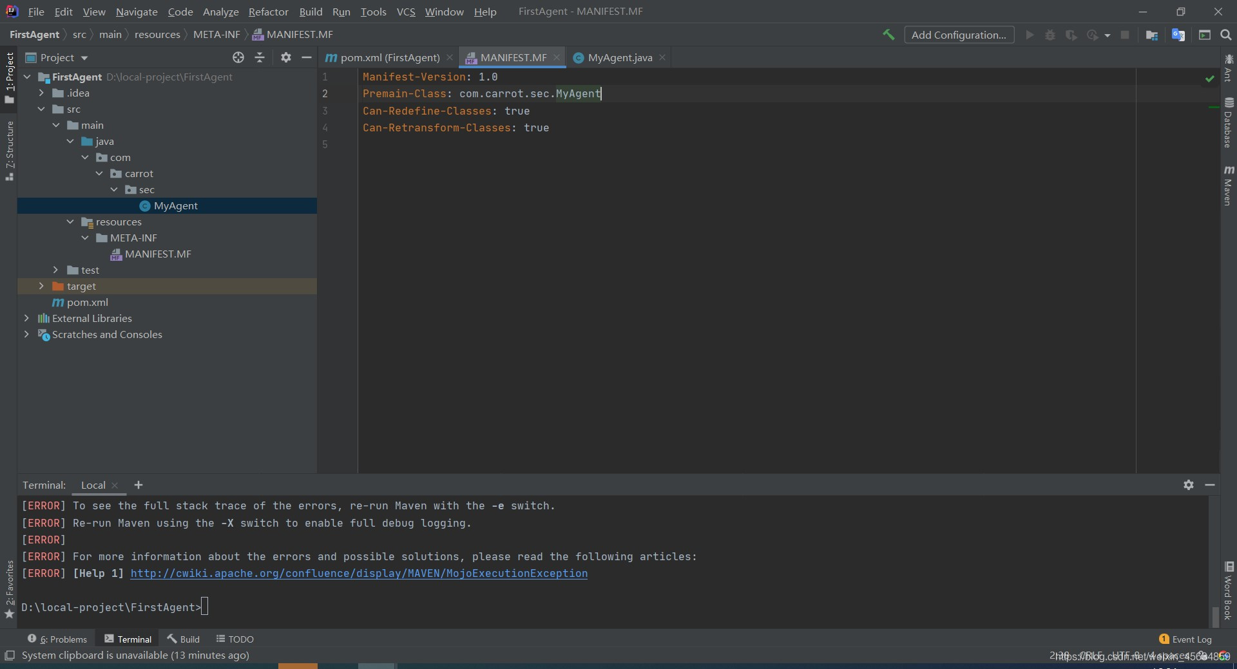Viewport: 1237px width, 669px height.
Task: Collapse the src folder
Action: pyautogui.click(x=41, y=109)
